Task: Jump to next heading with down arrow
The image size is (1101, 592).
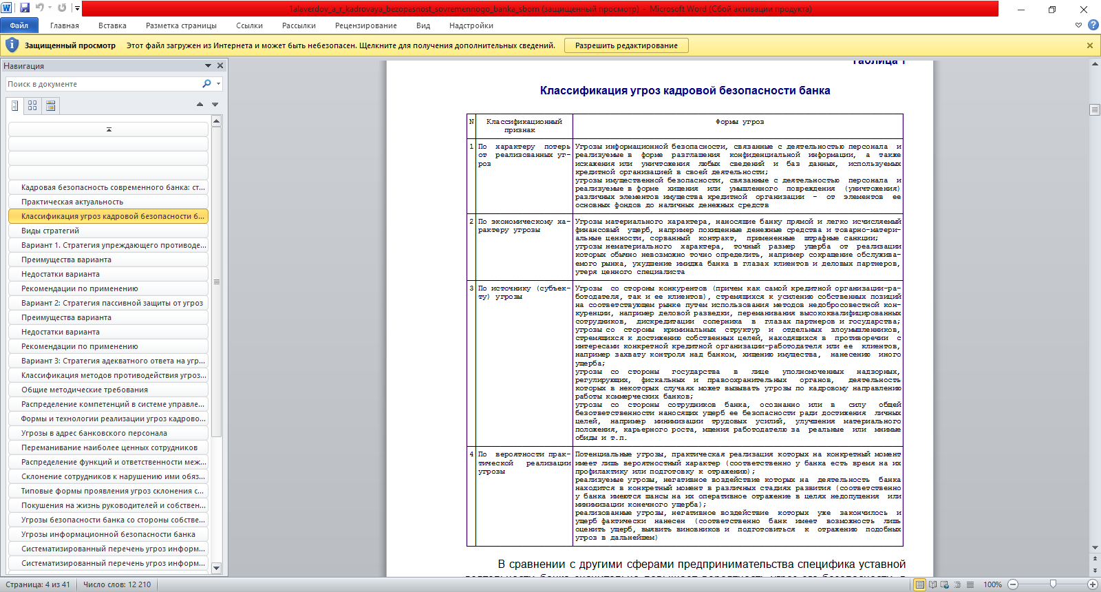Action: pos(215,105)
